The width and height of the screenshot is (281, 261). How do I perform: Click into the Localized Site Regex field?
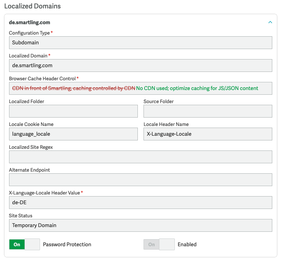[140, 157]
